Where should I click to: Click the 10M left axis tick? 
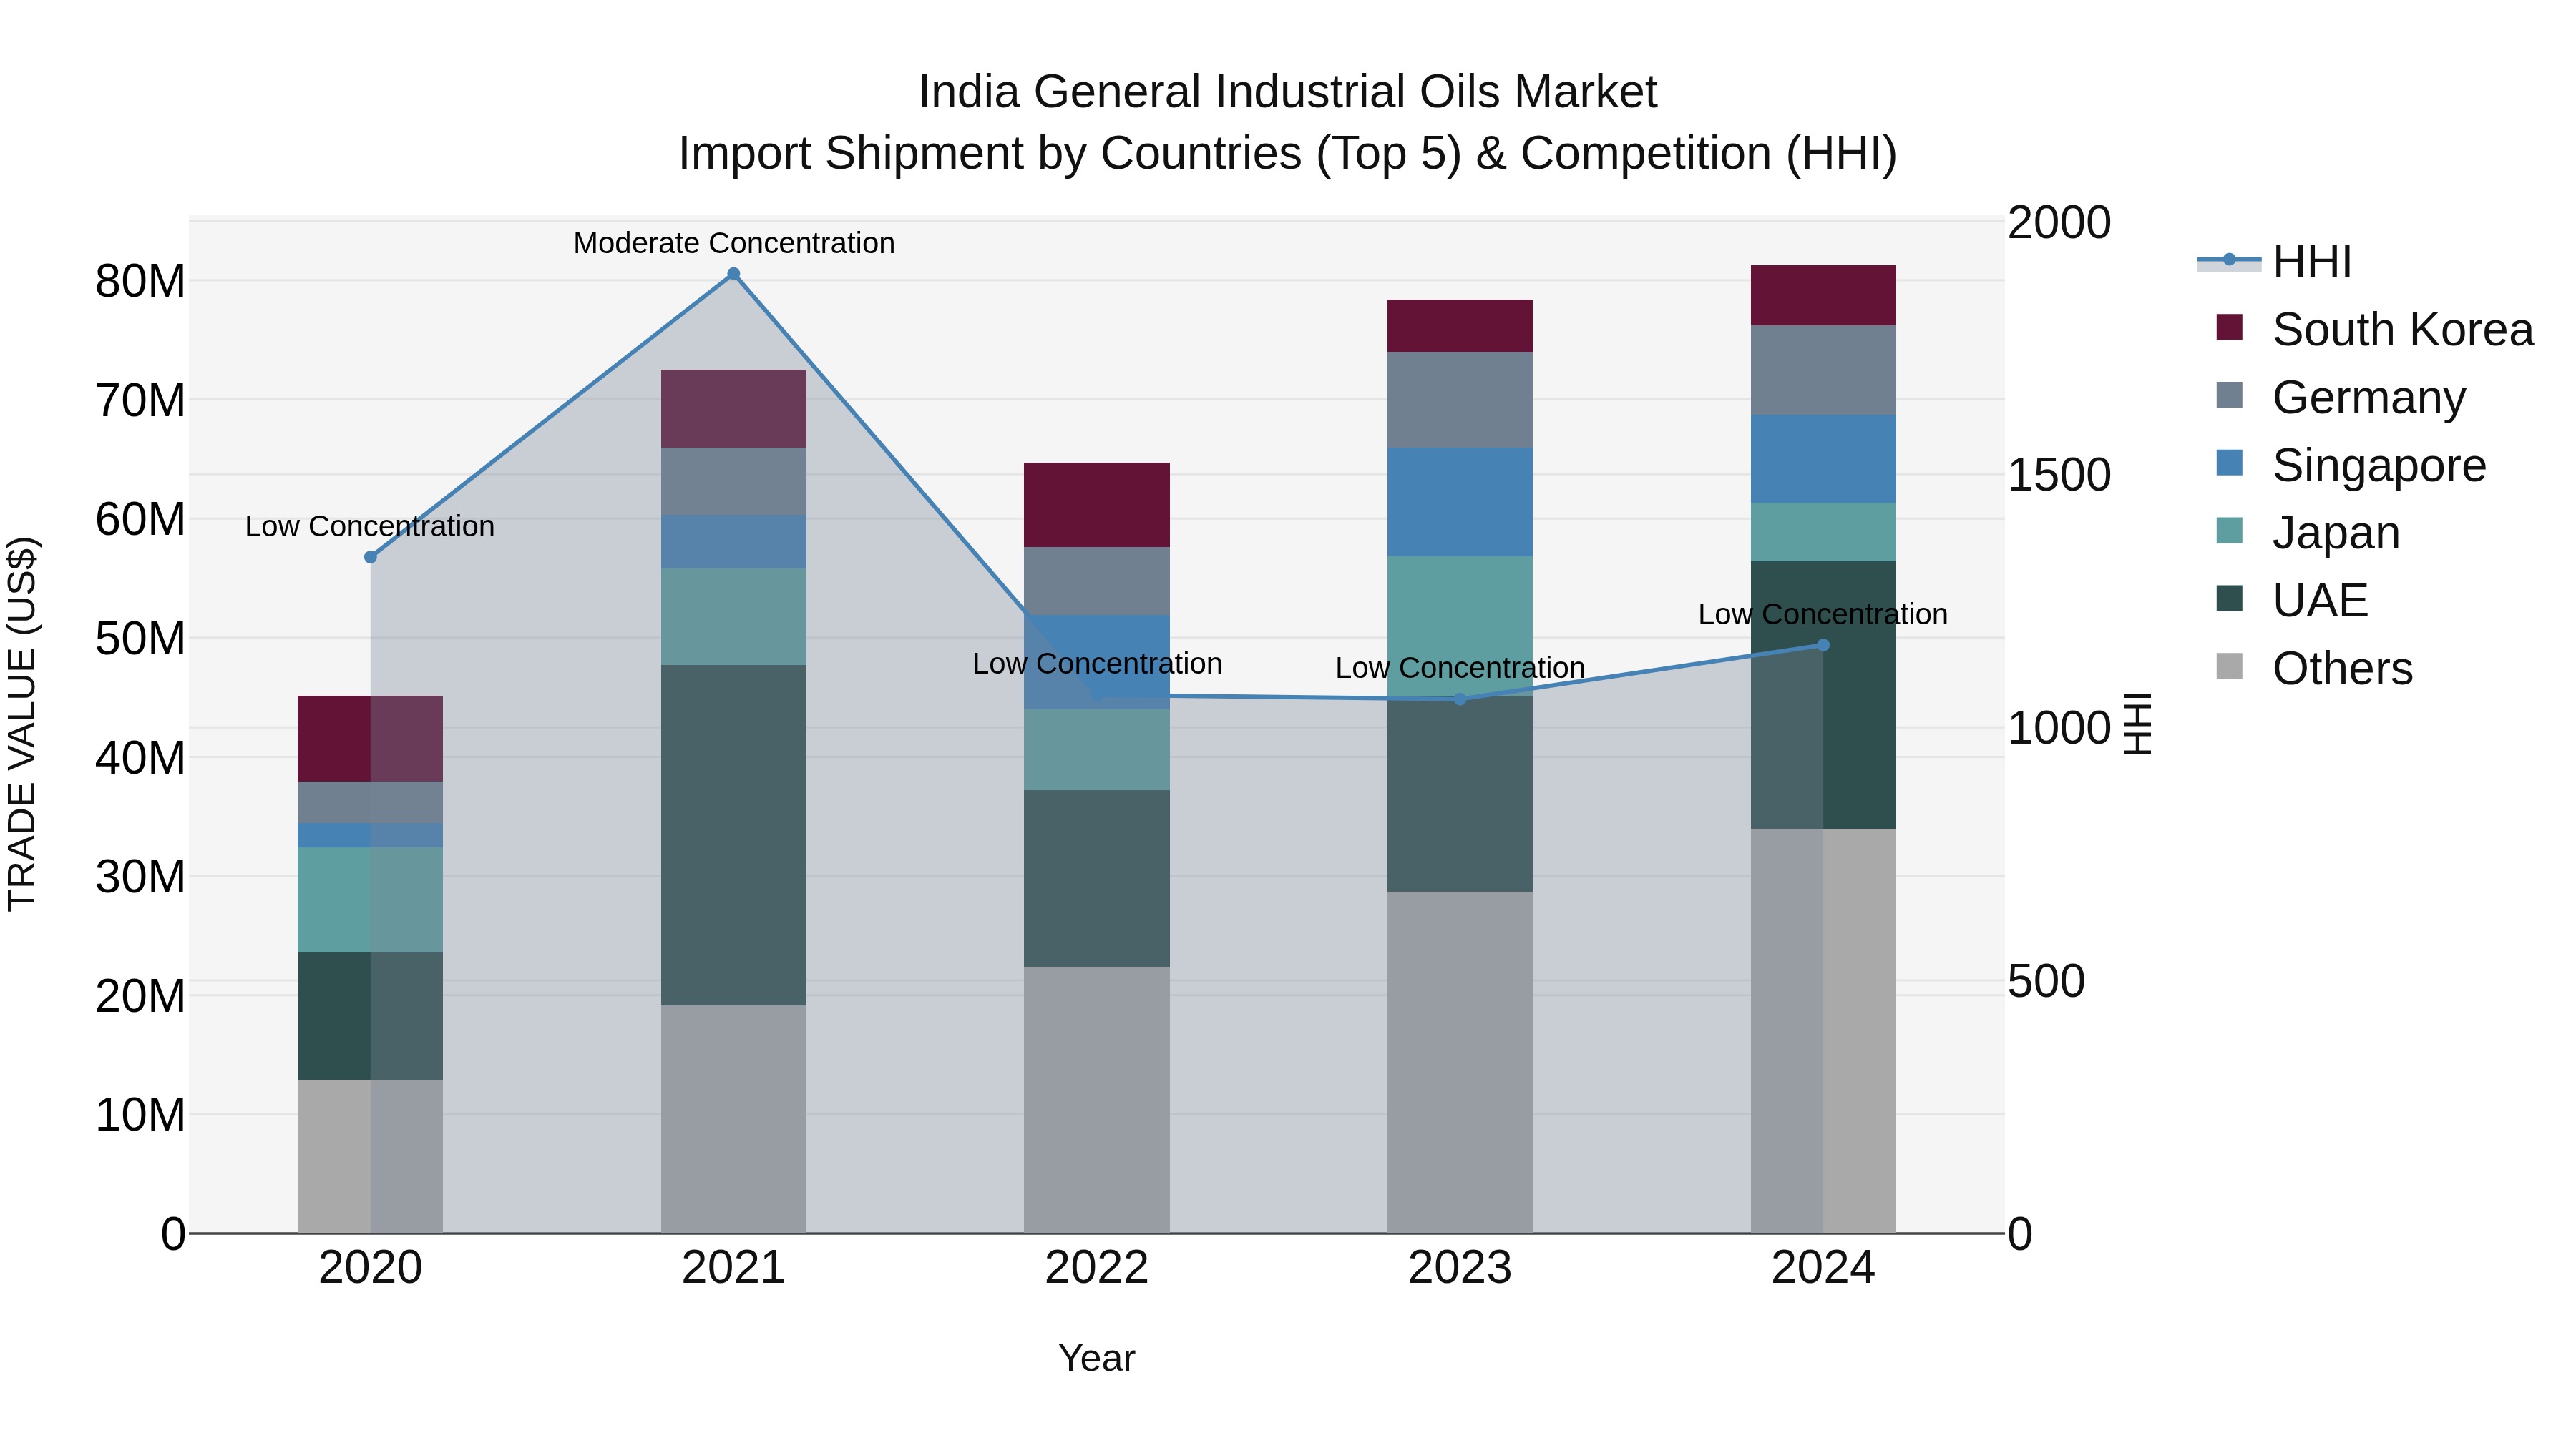[140, 1115]
